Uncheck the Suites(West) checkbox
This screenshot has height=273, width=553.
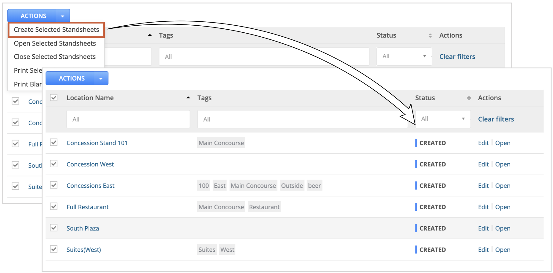point(54,249)
